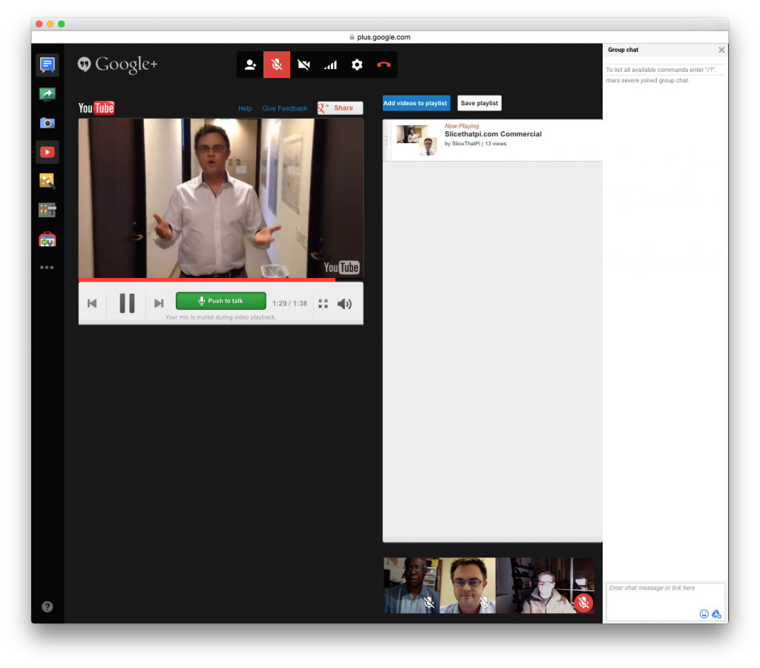The height and width of the screenshot is (668, 760).
Task: Open the Capture camera app
Action: coord(47,123)
